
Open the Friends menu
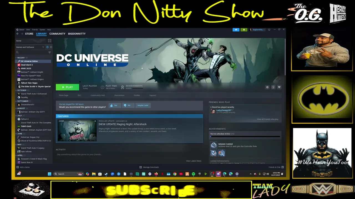click(x=35, y=30)
